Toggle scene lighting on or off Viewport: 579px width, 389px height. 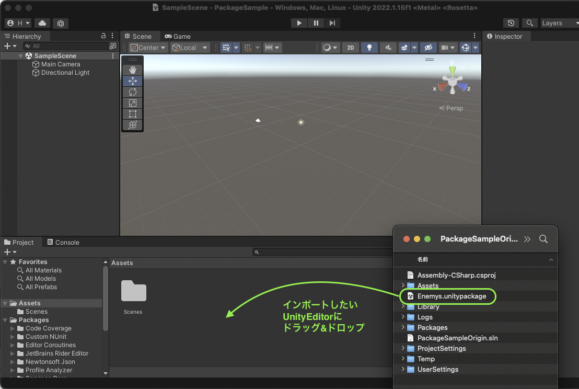(369, 48)
